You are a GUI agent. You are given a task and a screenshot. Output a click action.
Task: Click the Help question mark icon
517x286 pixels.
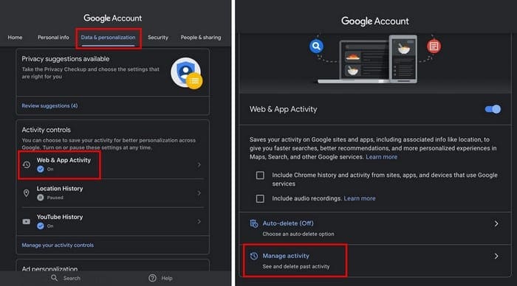(x=152, y=278)
